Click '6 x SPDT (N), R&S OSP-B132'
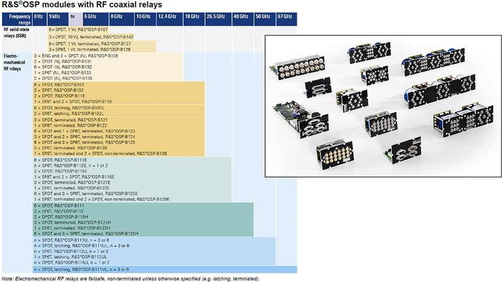The width and height of the screenshot is (502, 282). 63,67
